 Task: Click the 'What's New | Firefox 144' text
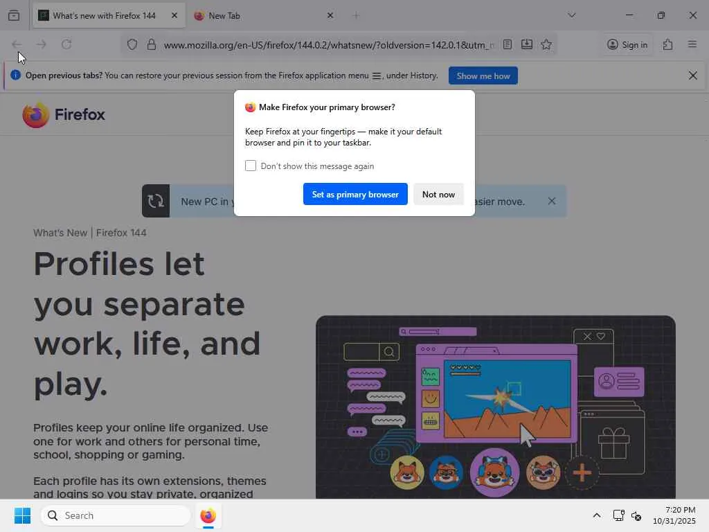89,233
